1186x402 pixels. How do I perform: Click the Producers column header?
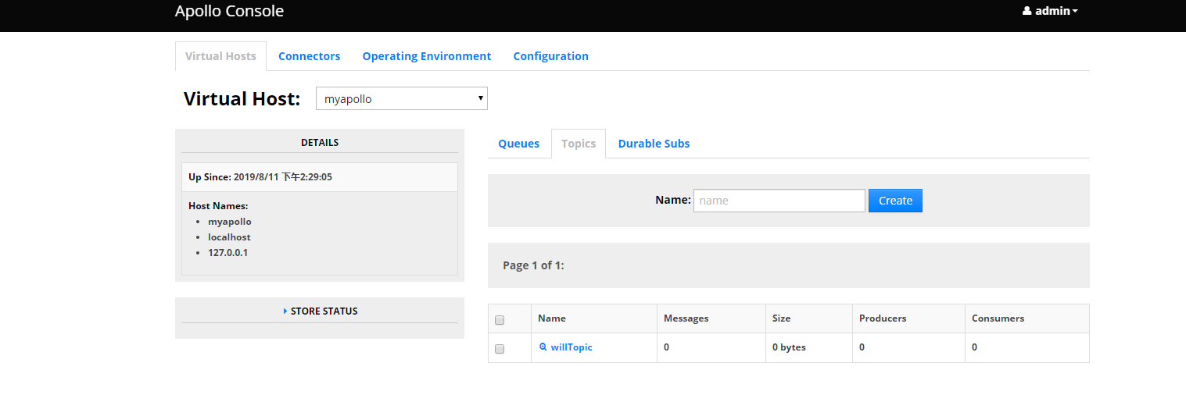click(883, 318)
